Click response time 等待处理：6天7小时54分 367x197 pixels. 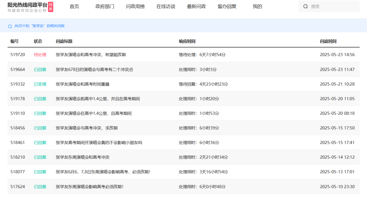202,54
